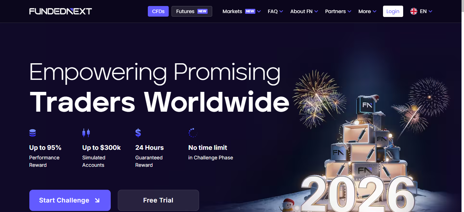Screen dimensions: 464x212
Task: Open the FAQ dropdown
Action: [275, 11]
